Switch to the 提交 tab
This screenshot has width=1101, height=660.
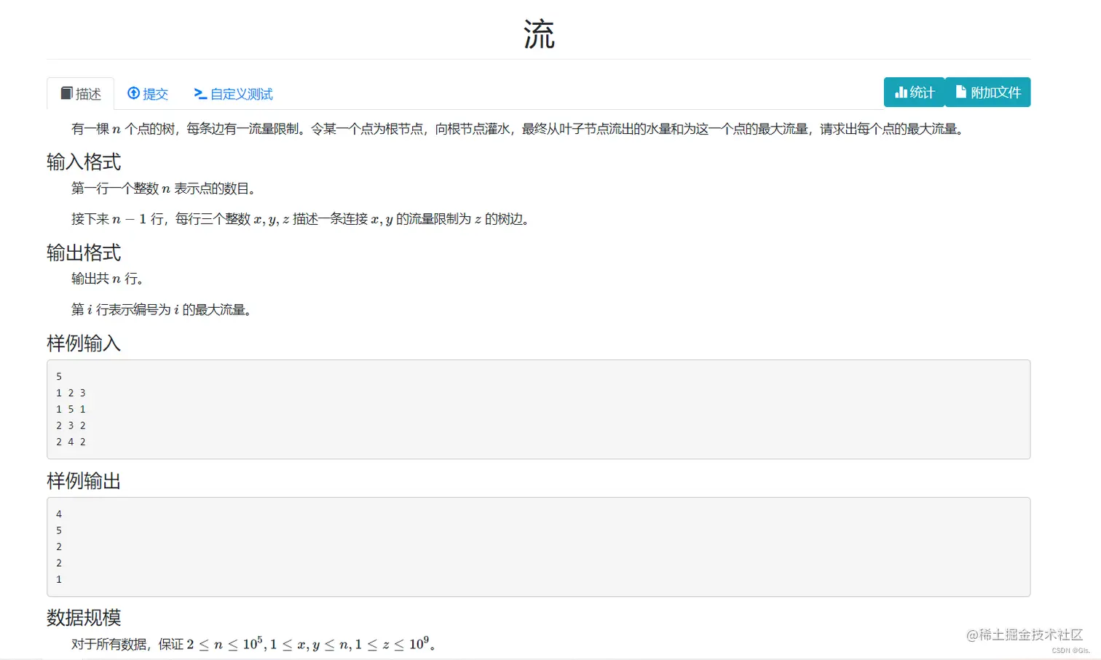tap(148, 93)
